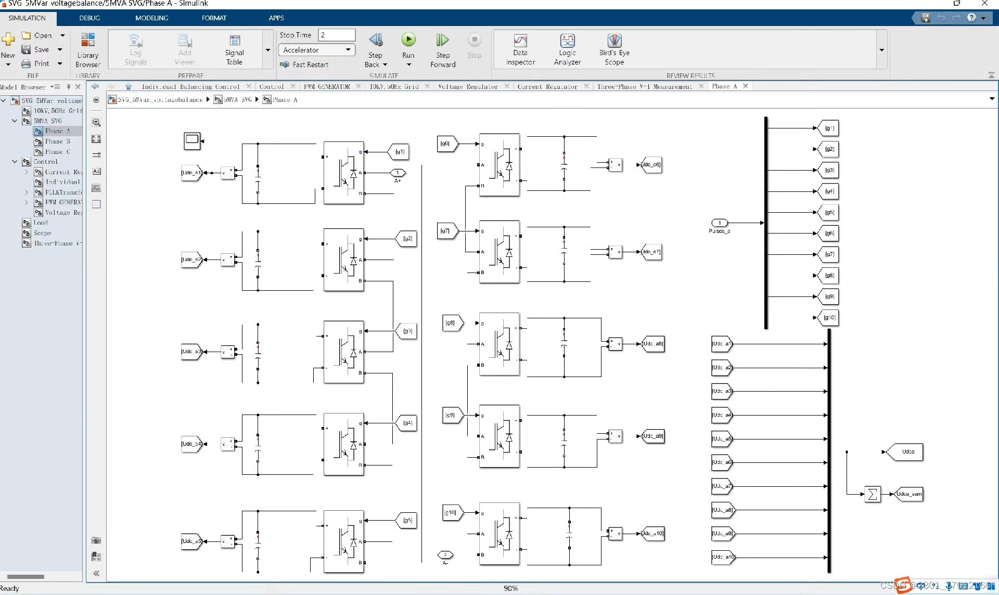Click the quick access save icon
999x595 pixels.
[x=925, y=18]
